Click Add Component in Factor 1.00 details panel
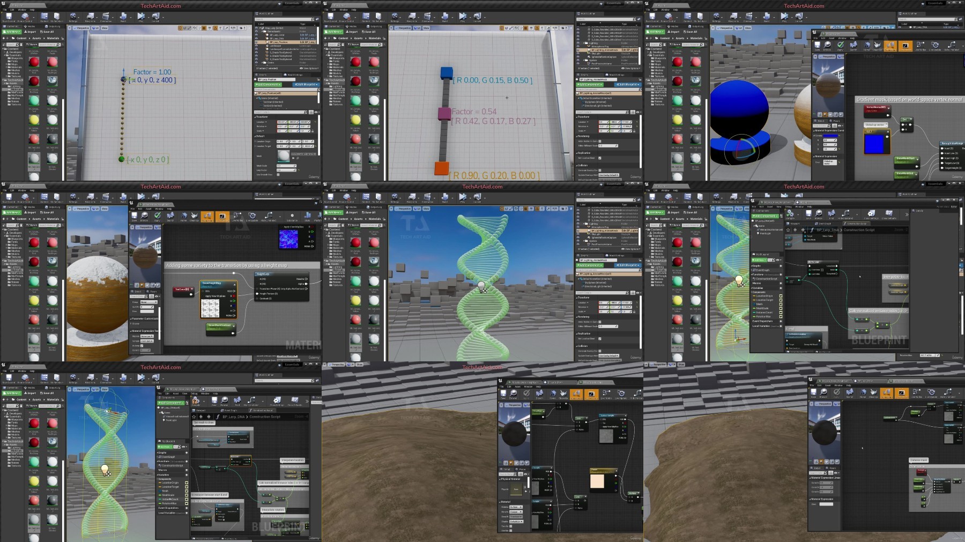Image resolution: width=965 pixels, height=542 pixels. (x=268, y=85)
